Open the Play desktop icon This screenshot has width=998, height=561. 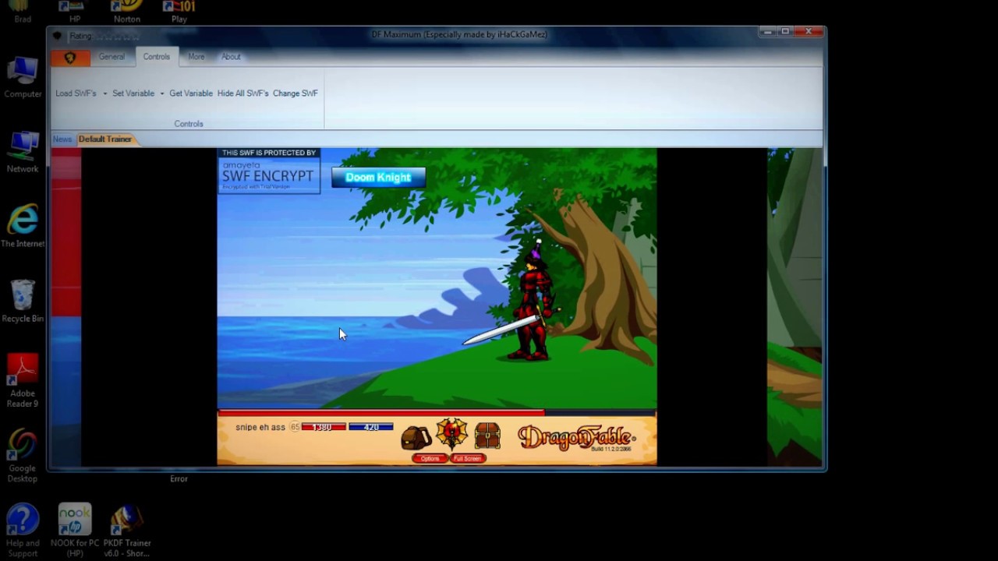(179, 12)
